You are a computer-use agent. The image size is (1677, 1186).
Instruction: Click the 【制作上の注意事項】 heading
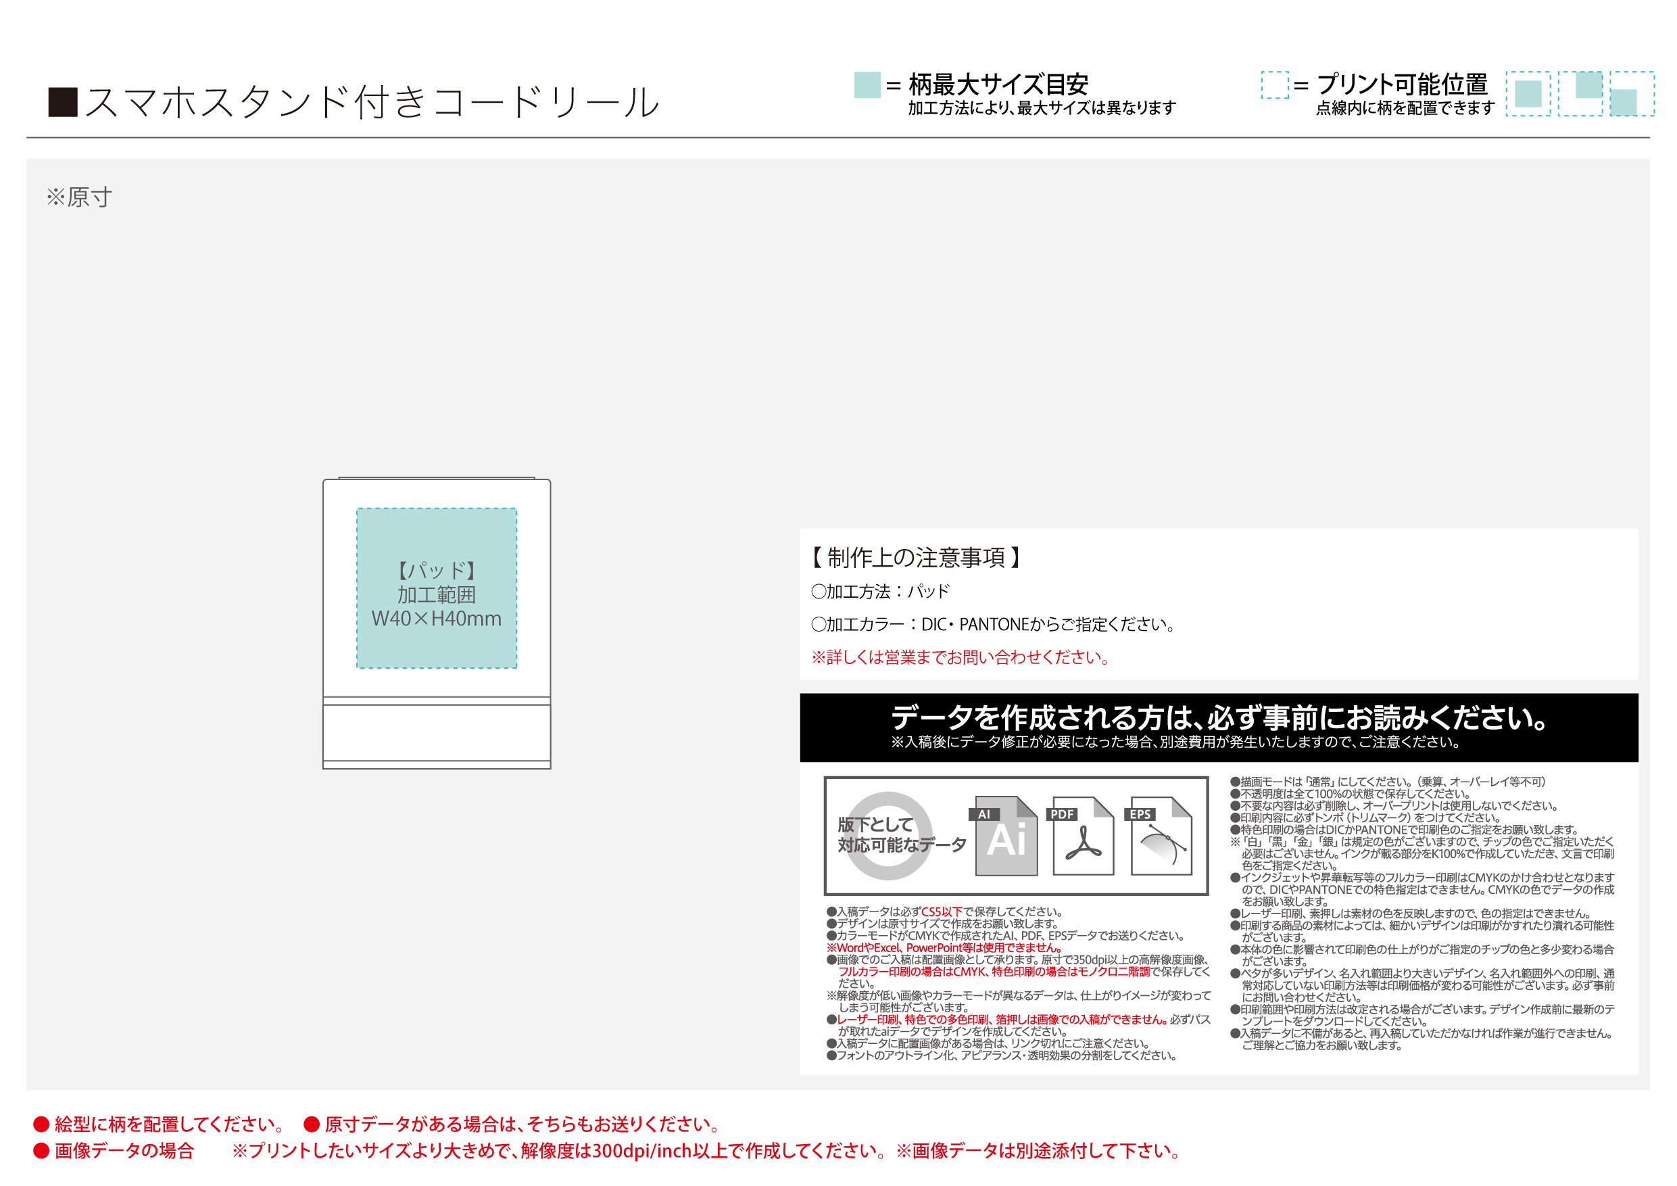point(916,558)
